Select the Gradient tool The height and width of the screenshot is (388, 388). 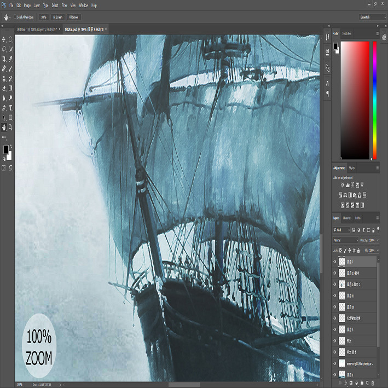pyautogui.click(x=10, y=88)
